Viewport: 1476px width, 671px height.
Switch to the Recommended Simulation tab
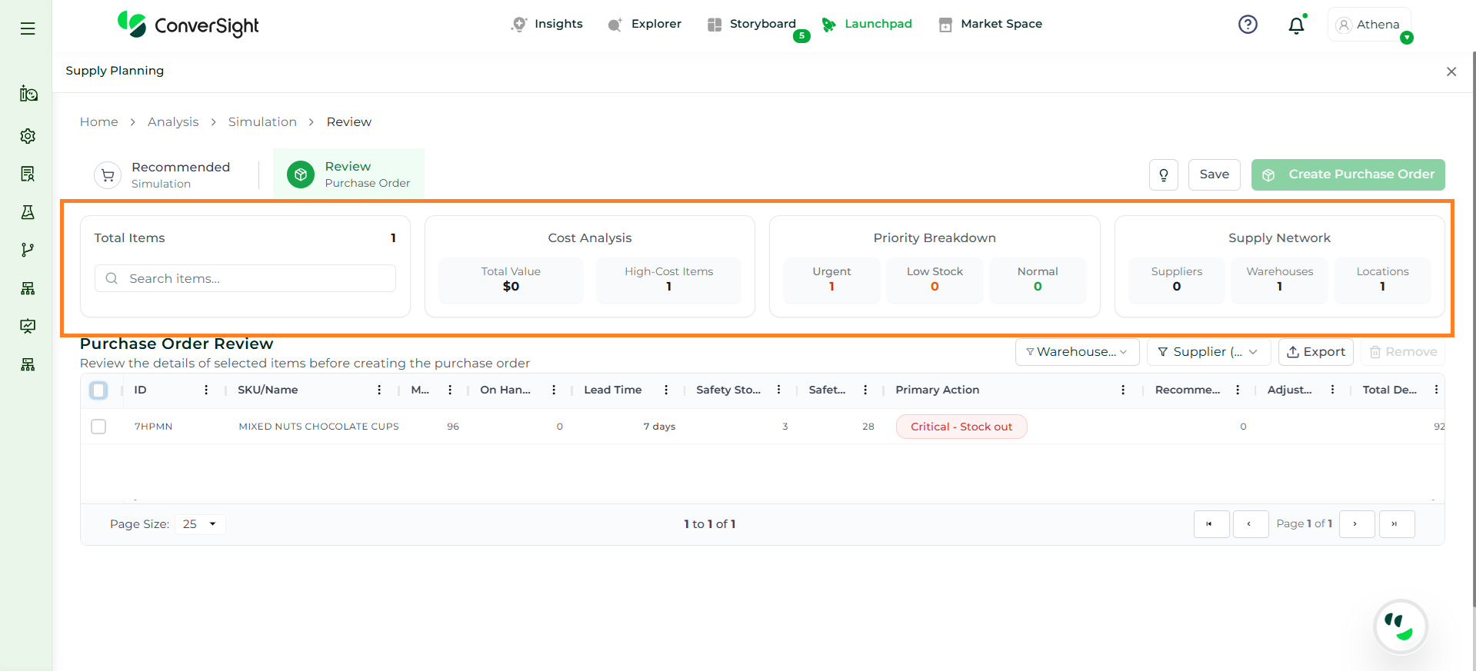point(163,174)
